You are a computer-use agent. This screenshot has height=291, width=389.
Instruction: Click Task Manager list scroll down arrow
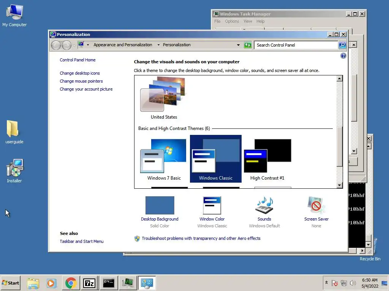point(354,151)
